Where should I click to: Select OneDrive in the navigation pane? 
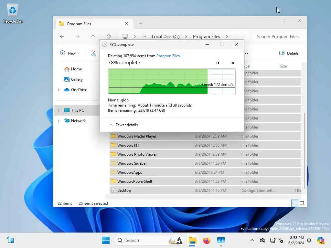[x=76, y=90]
